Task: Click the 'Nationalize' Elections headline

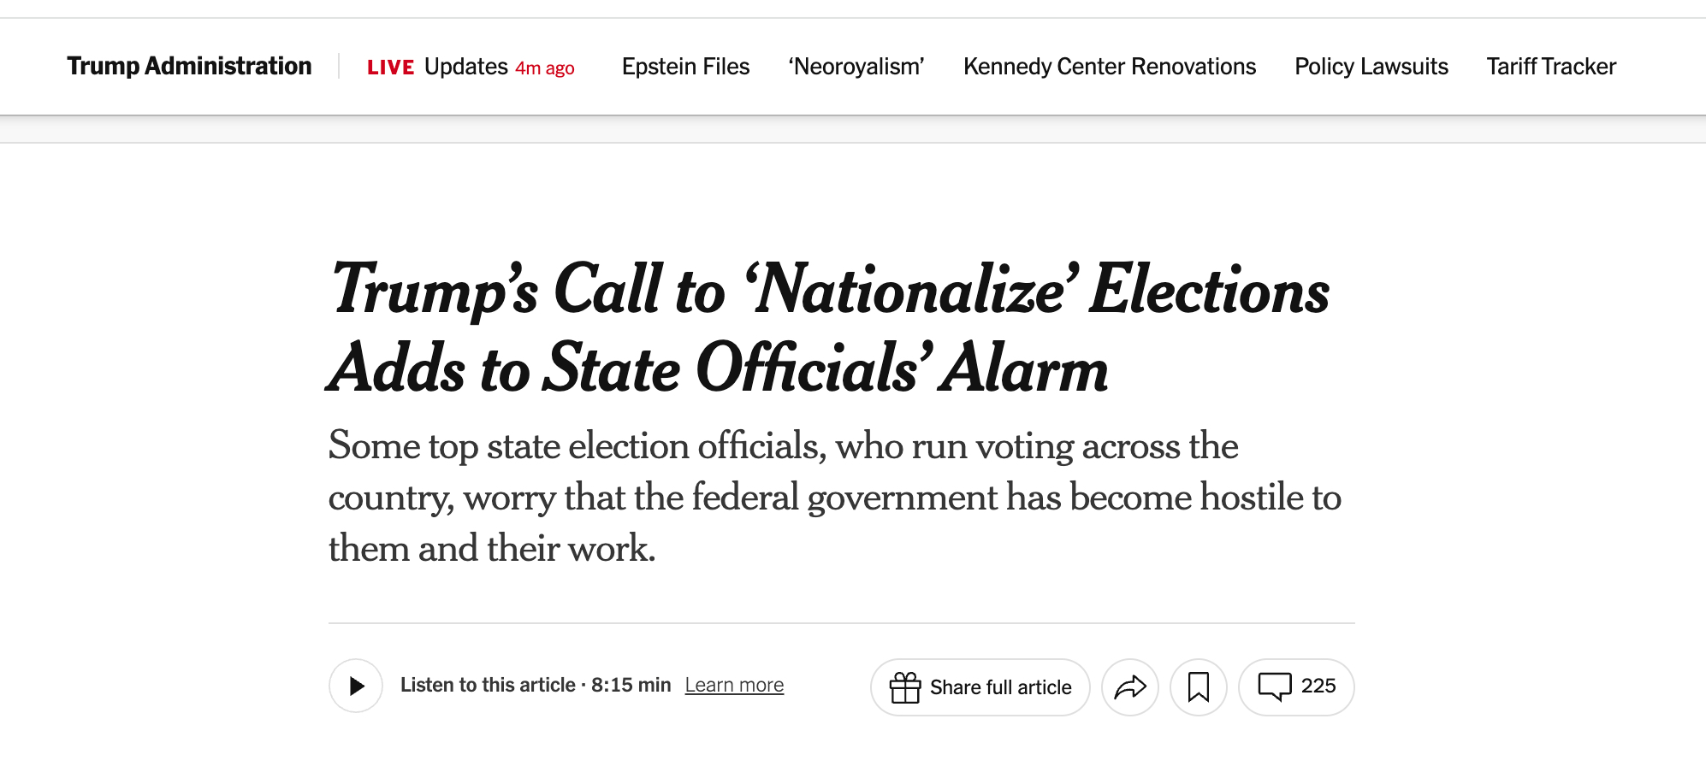Action: click(x=828, y=327)
